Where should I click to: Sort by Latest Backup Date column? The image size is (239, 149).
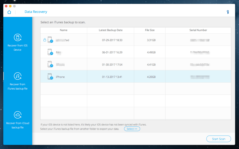(111, 30)
